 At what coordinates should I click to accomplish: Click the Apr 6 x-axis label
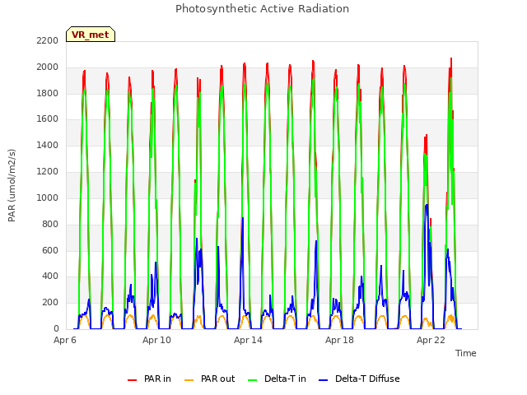coord(65,340)
